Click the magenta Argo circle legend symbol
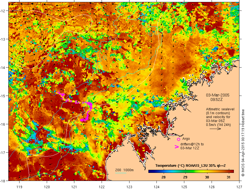This screenshot has height=189, width=245. (178, 139)
